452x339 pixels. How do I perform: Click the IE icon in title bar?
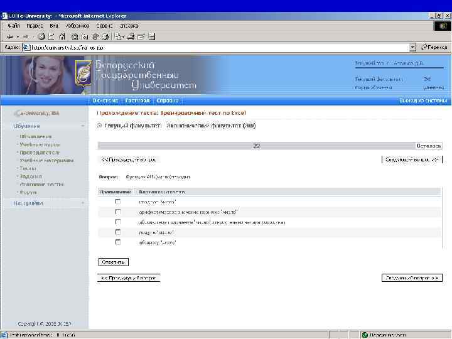(x=4, y=16)
